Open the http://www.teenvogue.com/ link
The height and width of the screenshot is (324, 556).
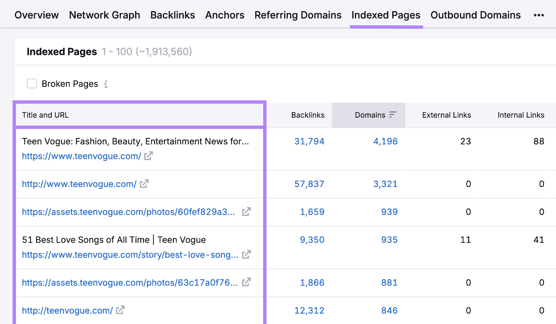(x=79, y=184)
